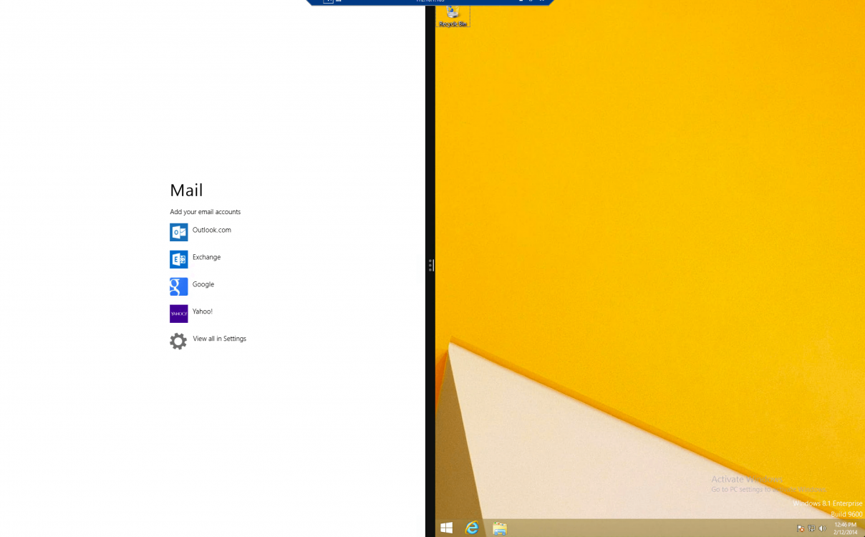Click the "Mail" heading text

[x=186, y=190]
